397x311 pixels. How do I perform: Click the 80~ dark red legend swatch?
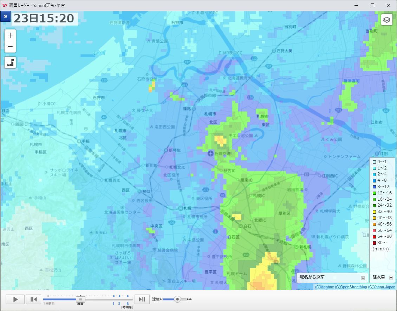click(374, 243)
